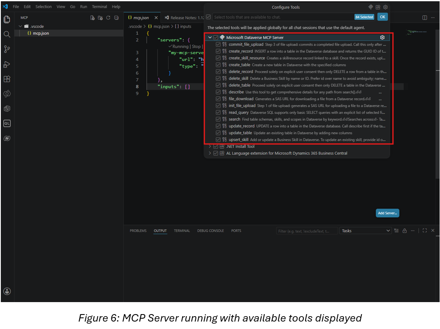Click the gear icon on Microsoft Dataverse MCP Server row
The height and width of the screenshot is (329, 440).
click(382, 37)
